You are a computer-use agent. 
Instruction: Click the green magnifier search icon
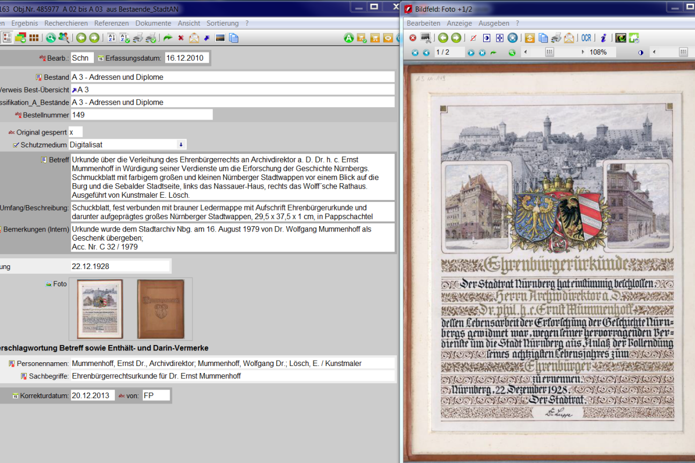(x=50, y=38)
